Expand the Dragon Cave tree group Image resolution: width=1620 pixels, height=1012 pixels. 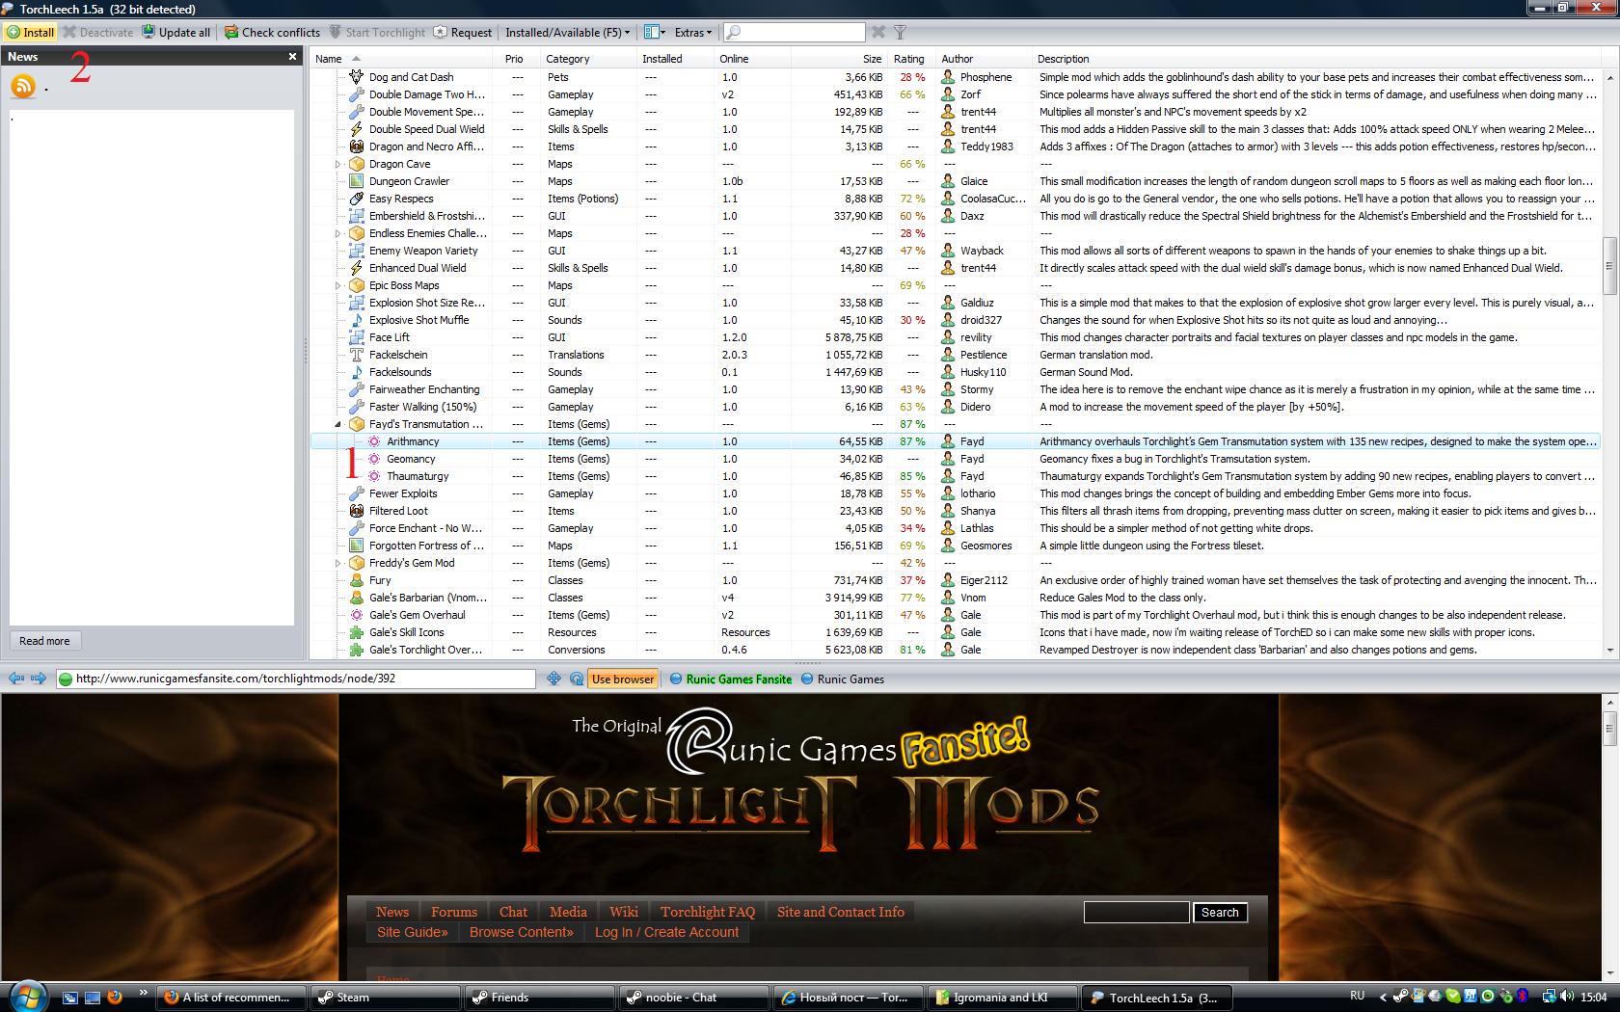pyautogui.click(x=337, y=164)
